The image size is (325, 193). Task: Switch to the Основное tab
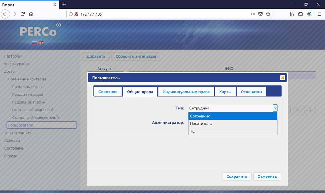108,92
